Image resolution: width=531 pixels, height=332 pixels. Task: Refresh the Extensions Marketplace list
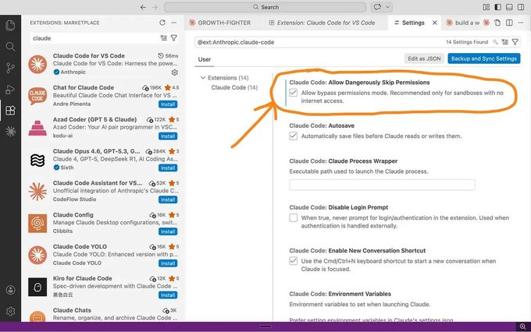pyautogui.click(x=162, y=23)
